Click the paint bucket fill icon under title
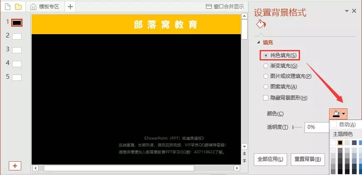 click(261, 24)
